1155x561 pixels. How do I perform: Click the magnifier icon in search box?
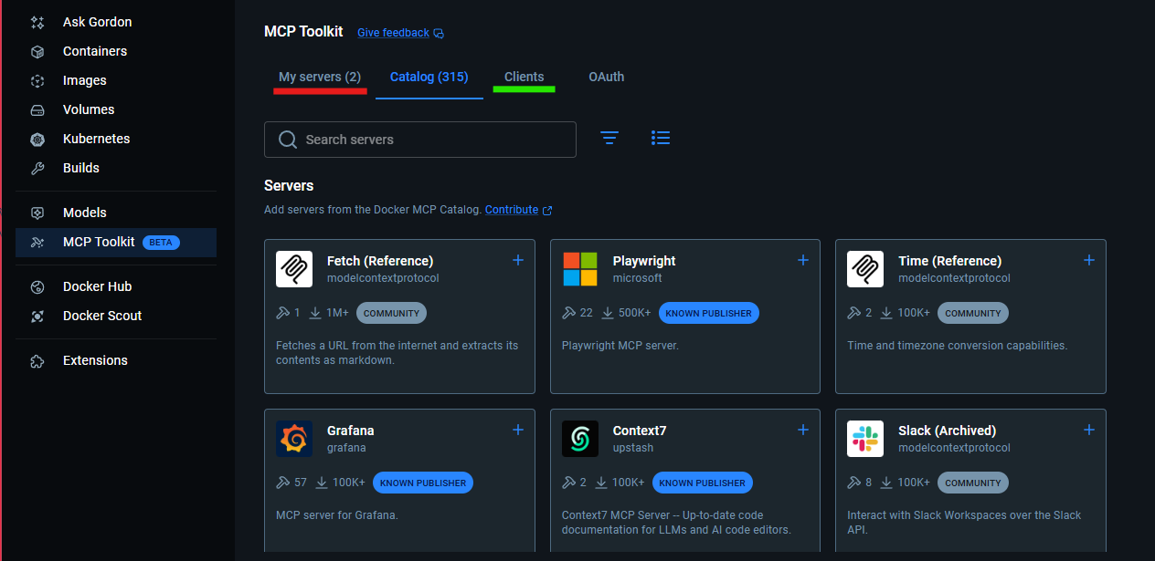pyautogui.click(x=288, y=140)
